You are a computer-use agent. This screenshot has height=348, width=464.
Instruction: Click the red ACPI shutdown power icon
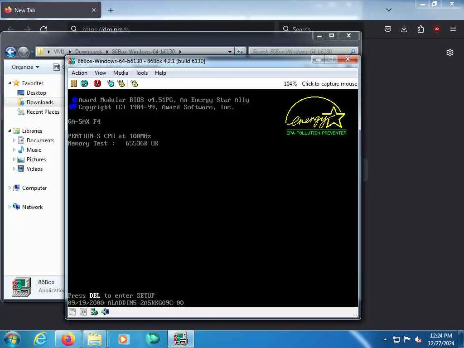pyautogui.click(x=97, y=83)
